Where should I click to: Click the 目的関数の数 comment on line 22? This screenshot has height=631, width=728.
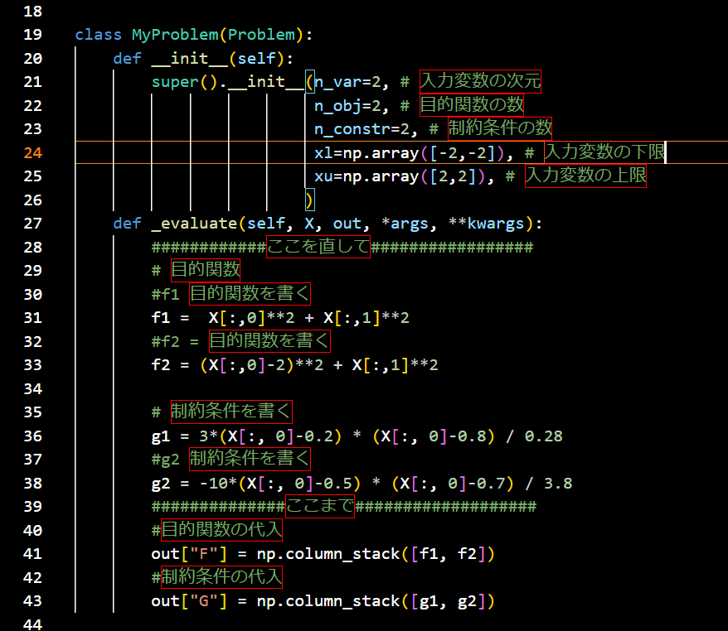click(x=472, y=105)
